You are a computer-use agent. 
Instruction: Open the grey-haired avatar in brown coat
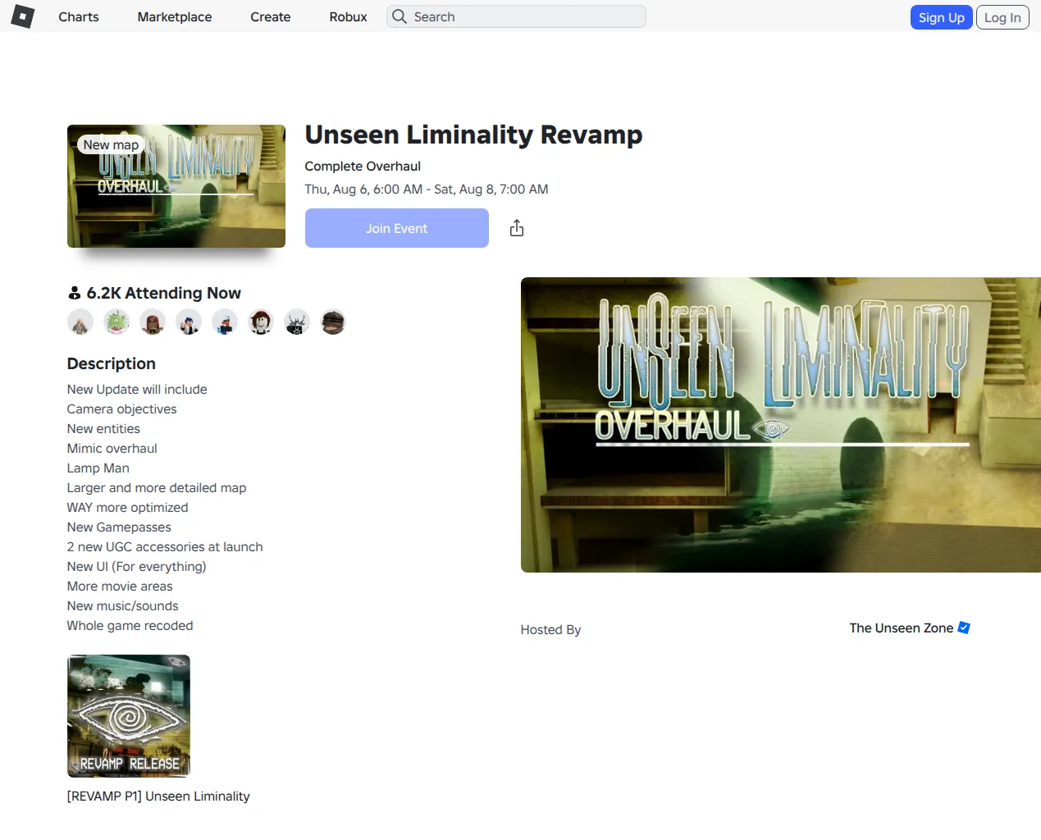(80, 322)
